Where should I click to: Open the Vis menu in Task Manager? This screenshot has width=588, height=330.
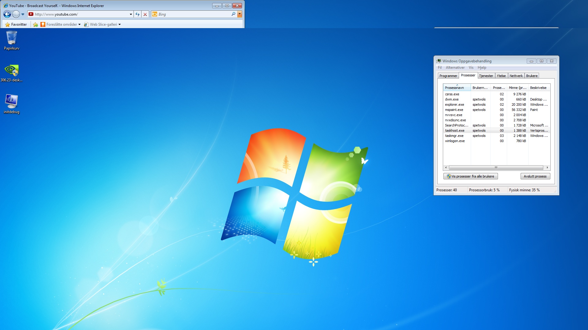[471, 68]
